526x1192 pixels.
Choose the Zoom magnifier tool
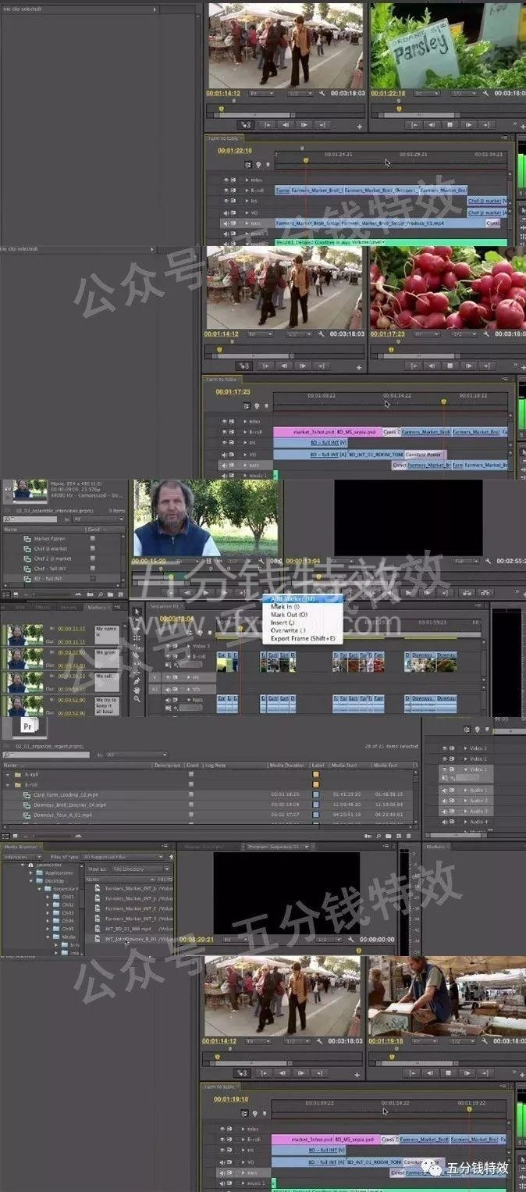(x=137, y=698)
